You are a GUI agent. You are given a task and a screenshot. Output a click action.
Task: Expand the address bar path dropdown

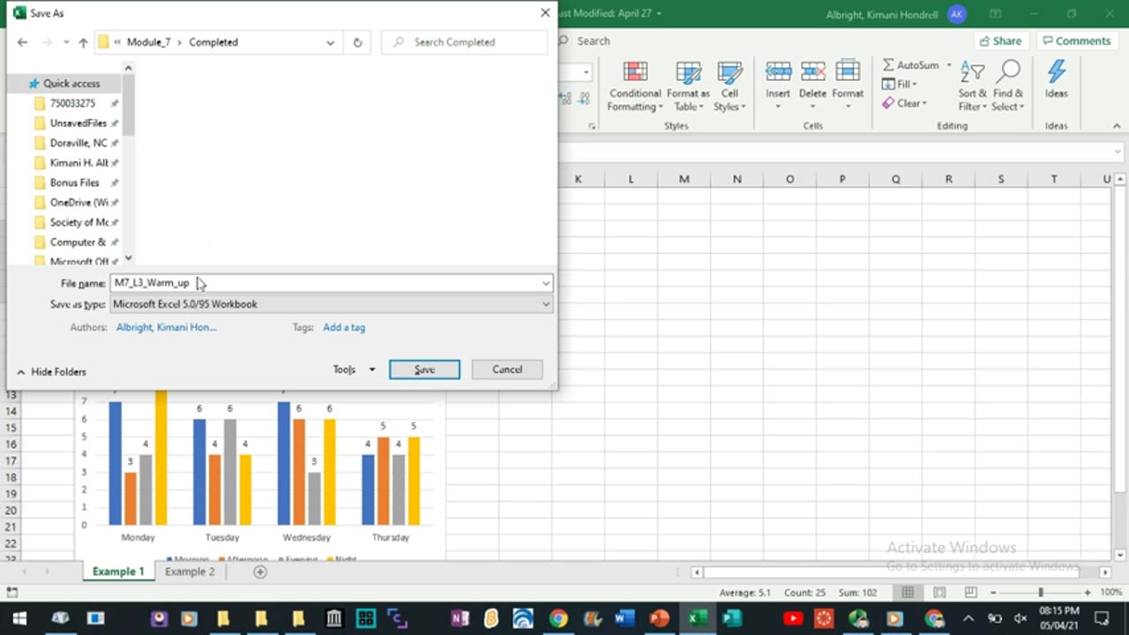(x=330, y=42)
